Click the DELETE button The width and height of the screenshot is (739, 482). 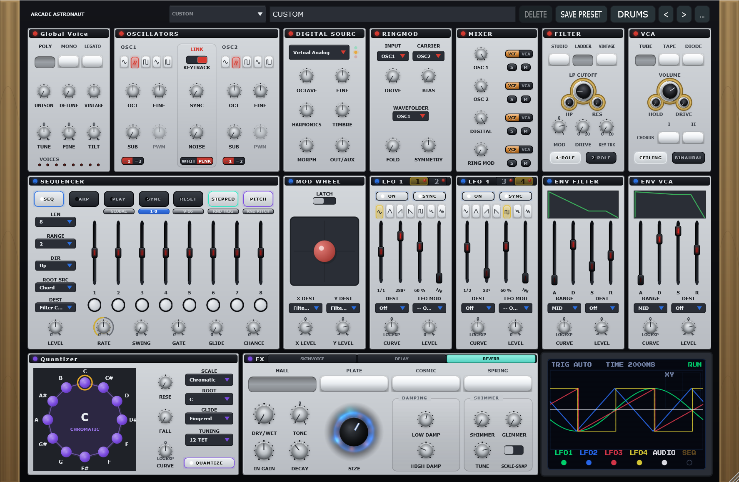click(x=535, y=15)
